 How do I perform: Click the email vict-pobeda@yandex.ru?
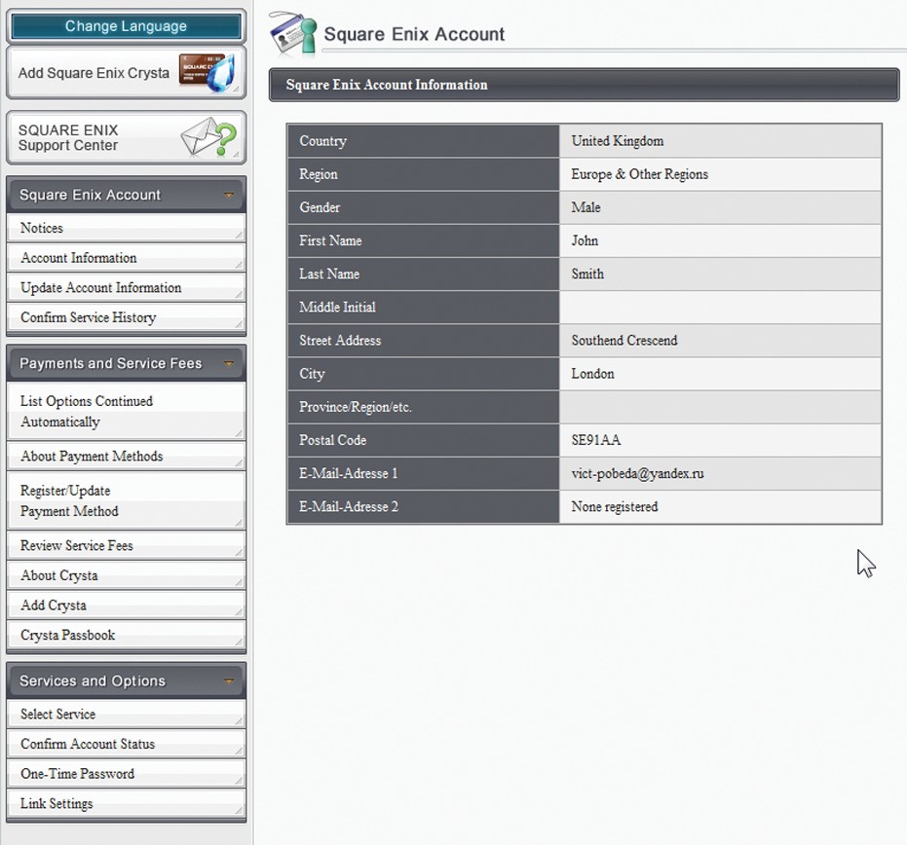point(637,474)
